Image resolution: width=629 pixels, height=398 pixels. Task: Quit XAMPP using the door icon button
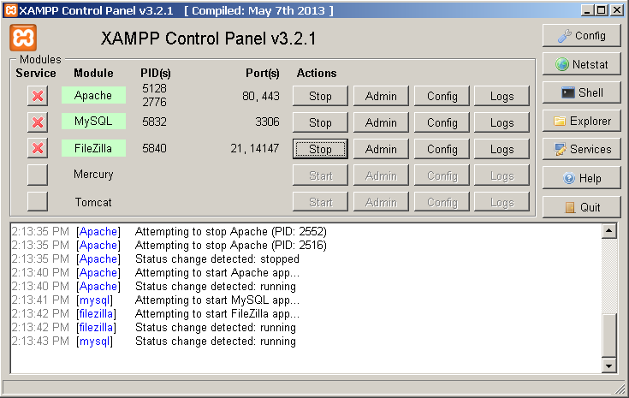[x=581, y=207]
